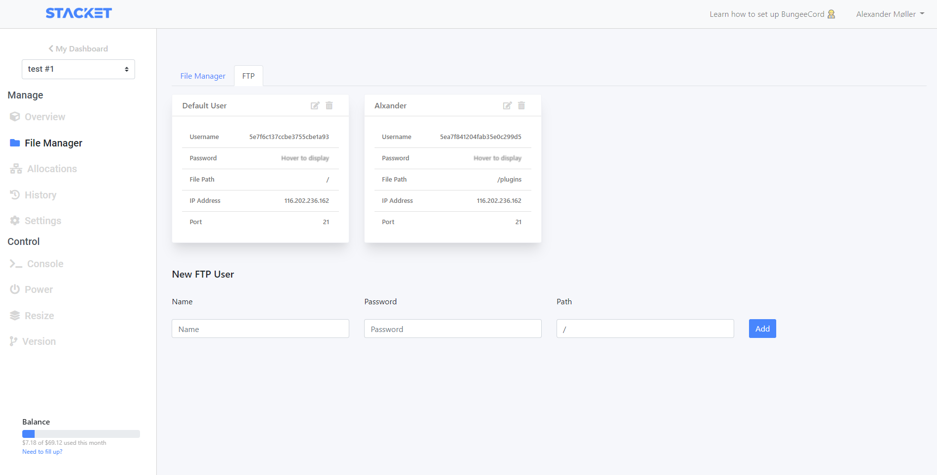Focus the new FTP user Name field

pyautogui.click(x=260, y=329)
